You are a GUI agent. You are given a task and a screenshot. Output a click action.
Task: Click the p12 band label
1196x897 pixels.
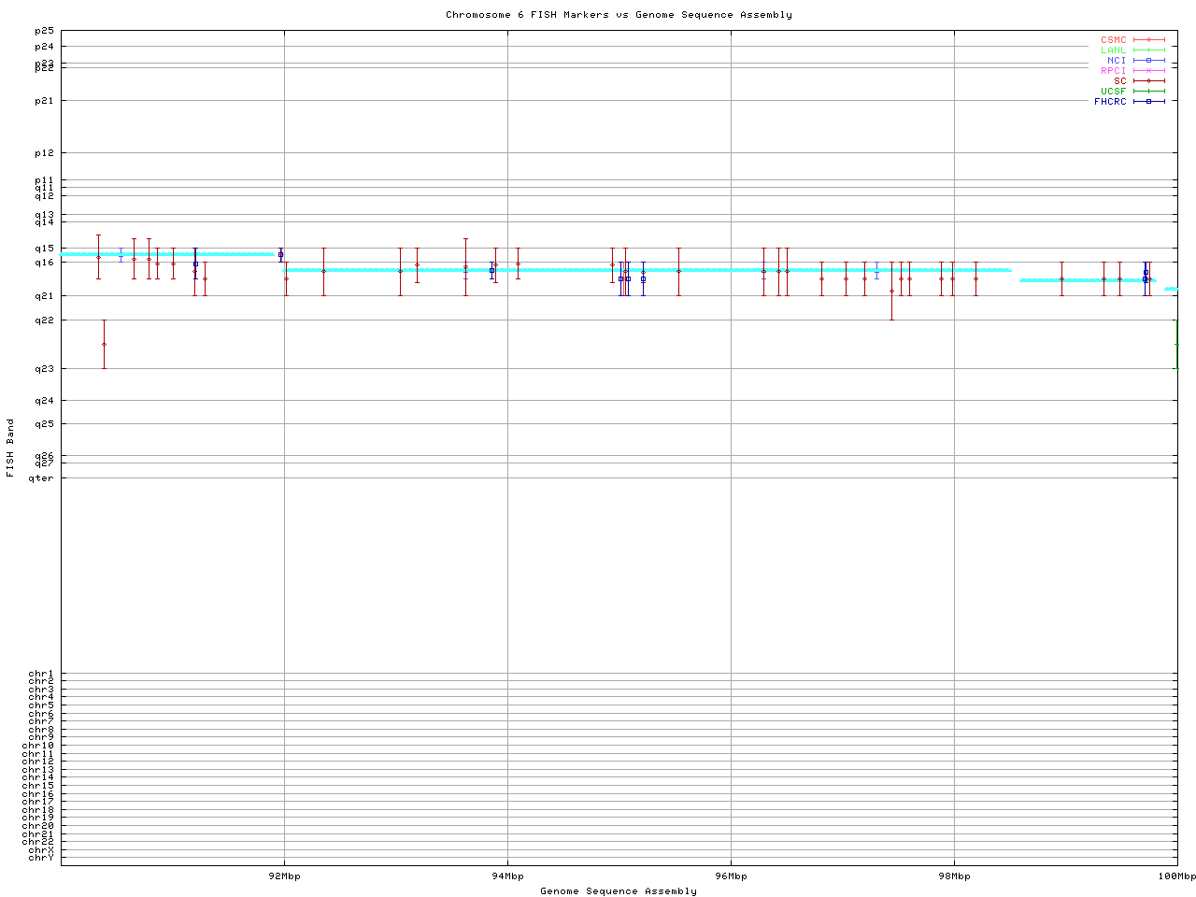point(44,153)
